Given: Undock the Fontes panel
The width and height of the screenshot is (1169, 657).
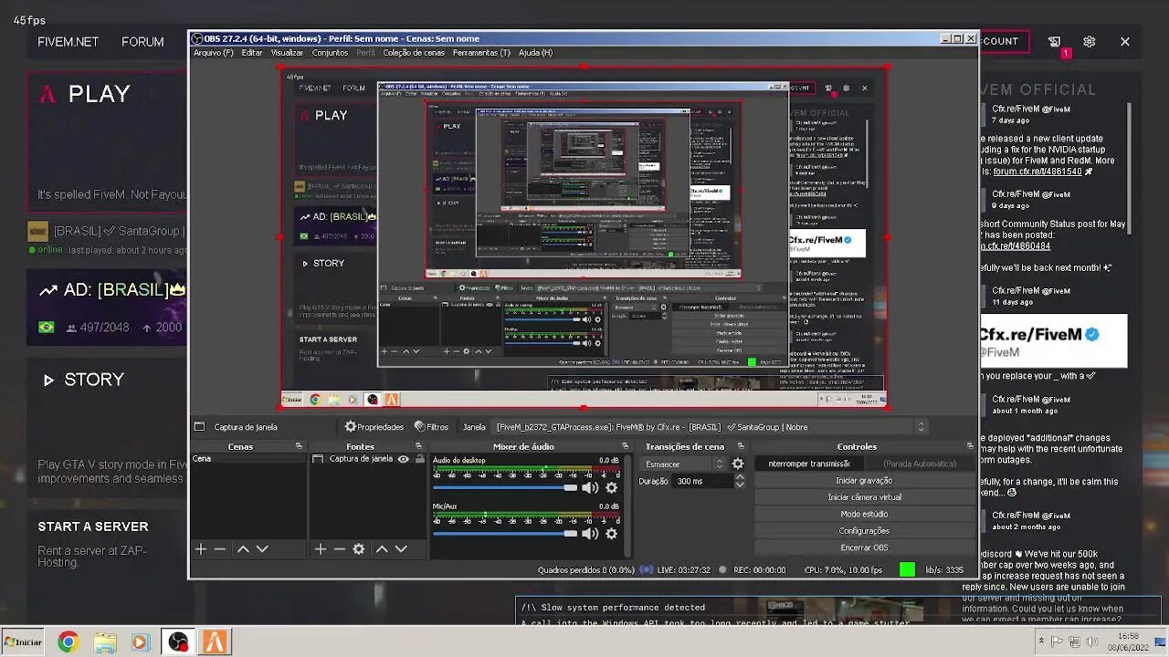Looking at the screenshot, I should click(x=421, y=446).
